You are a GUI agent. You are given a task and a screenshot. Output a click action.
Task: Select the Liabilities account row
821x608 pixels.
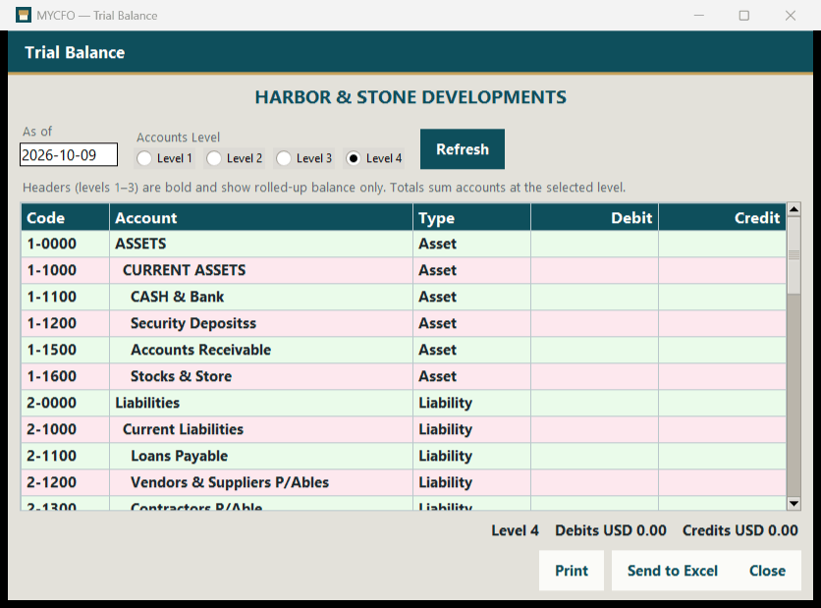(x=404, y=404)
